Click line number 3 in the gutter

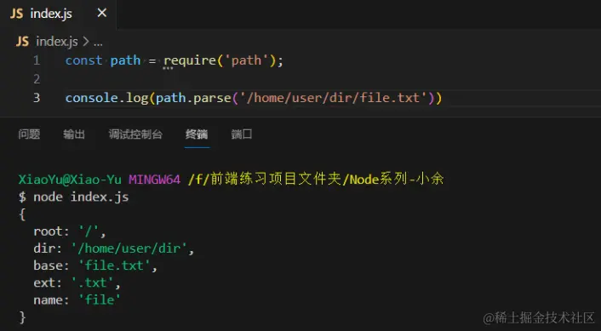click(37, 98)
